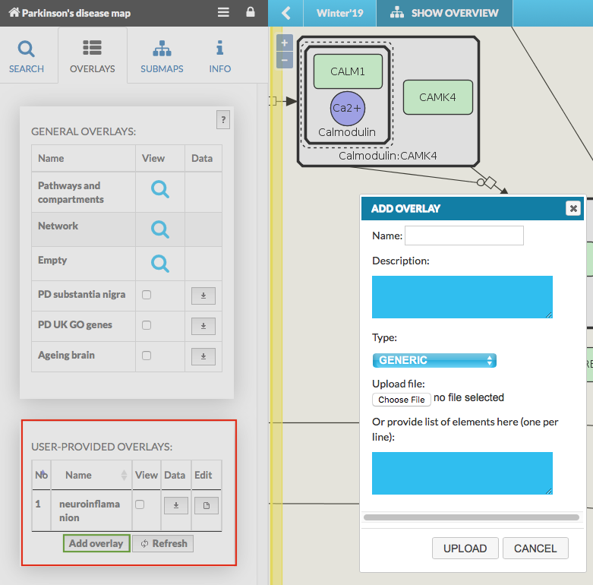This screenshot has width=593, height=585.
Task: Toggle the PD UK GO genes overlay
Action: click(147, 325)
